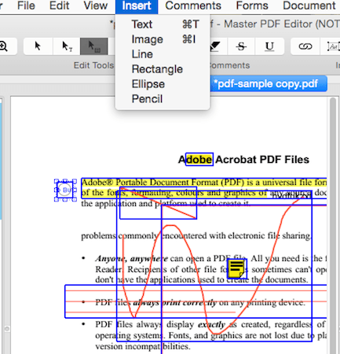340x354 pixels.
Task: Select the button form field on page
Action: [65, 190]
